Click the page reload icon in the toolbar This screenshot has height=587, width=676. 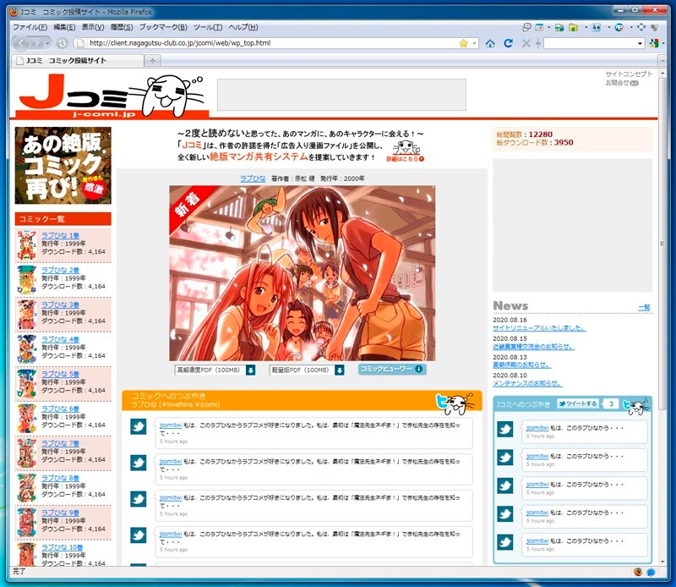click(x=510, y=42)
